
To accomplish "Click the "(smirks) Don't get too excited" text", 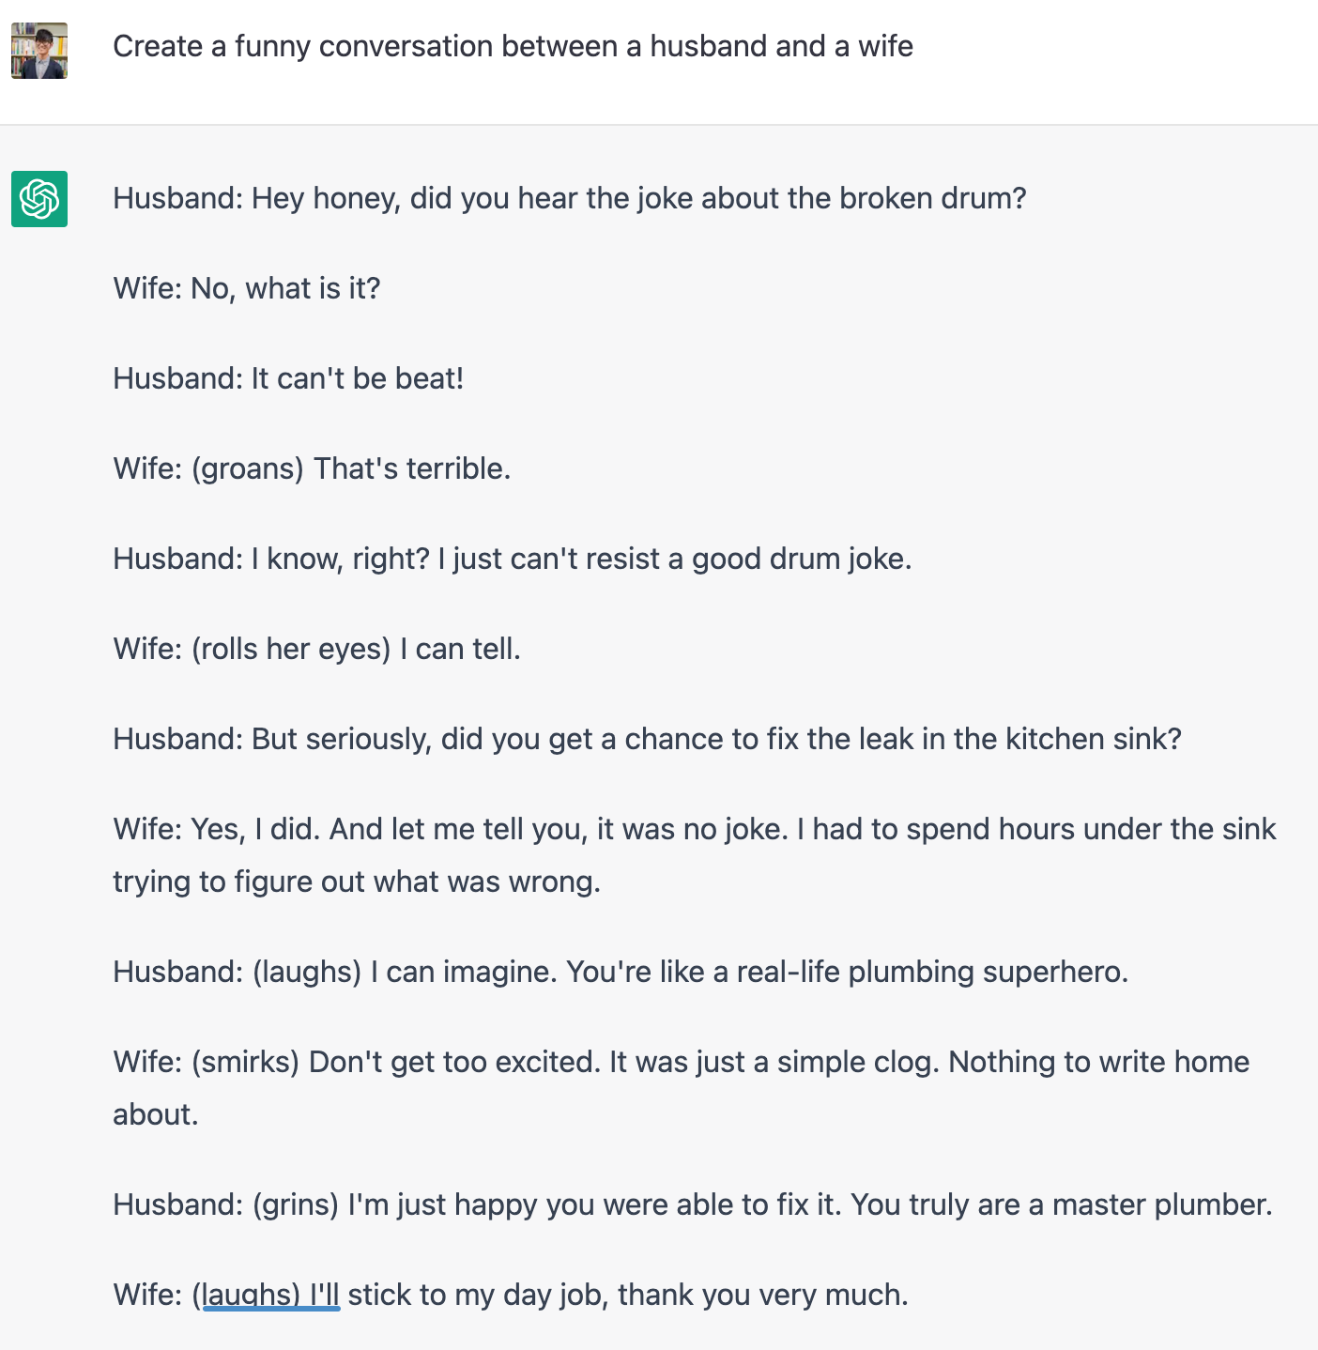I will pyautogui.click(x=396, y=1062).
